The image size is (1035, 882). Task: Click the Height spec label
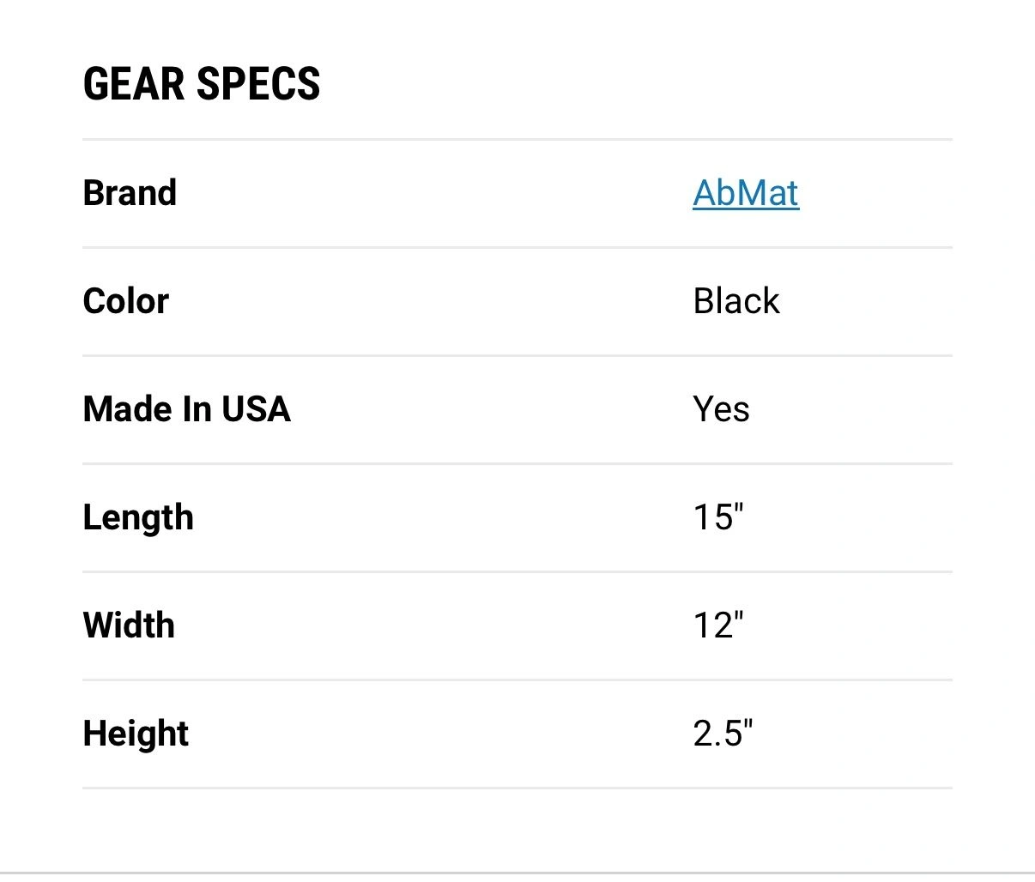136,734
